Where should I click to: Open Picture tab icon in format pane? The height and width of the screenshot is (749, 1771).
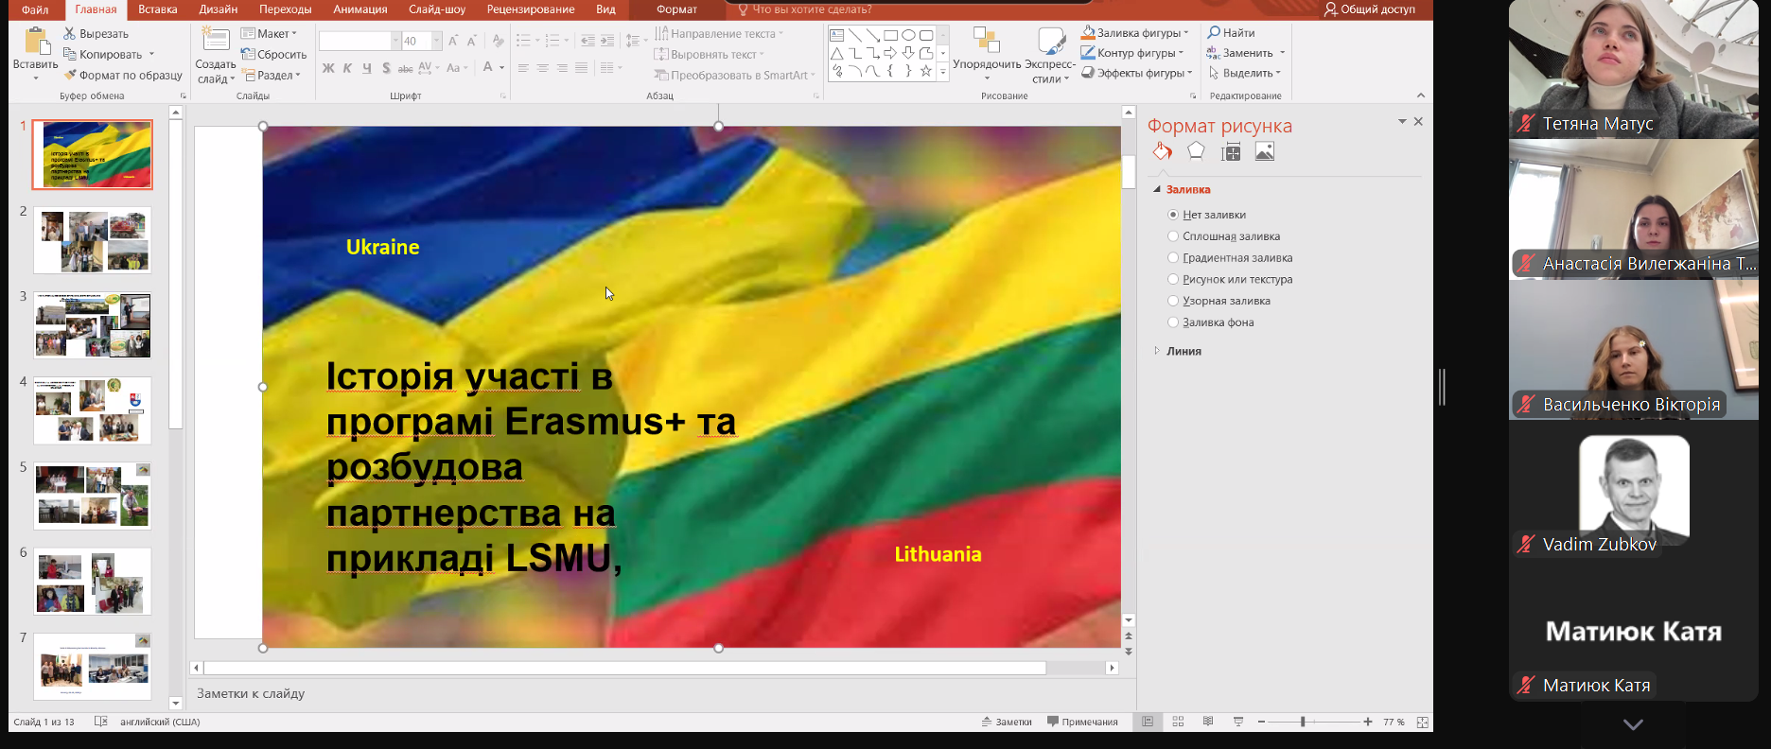[x=1265, y=151]
